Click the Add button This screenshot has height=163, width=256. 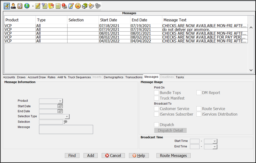(91, 156)
